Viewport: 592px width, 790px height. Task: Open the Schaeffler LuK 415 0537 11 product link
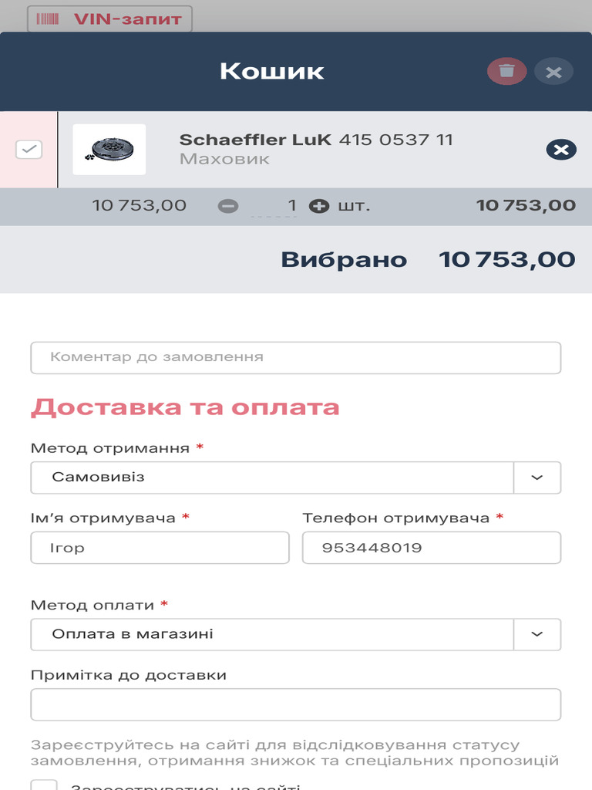[316, 140]
